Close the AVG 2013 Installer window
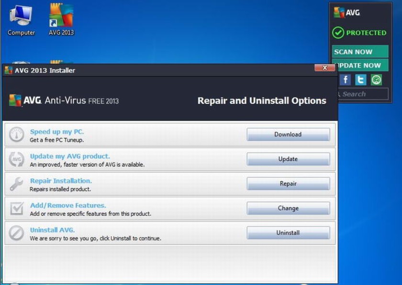The image size is (402, 285). pos(324,67)
